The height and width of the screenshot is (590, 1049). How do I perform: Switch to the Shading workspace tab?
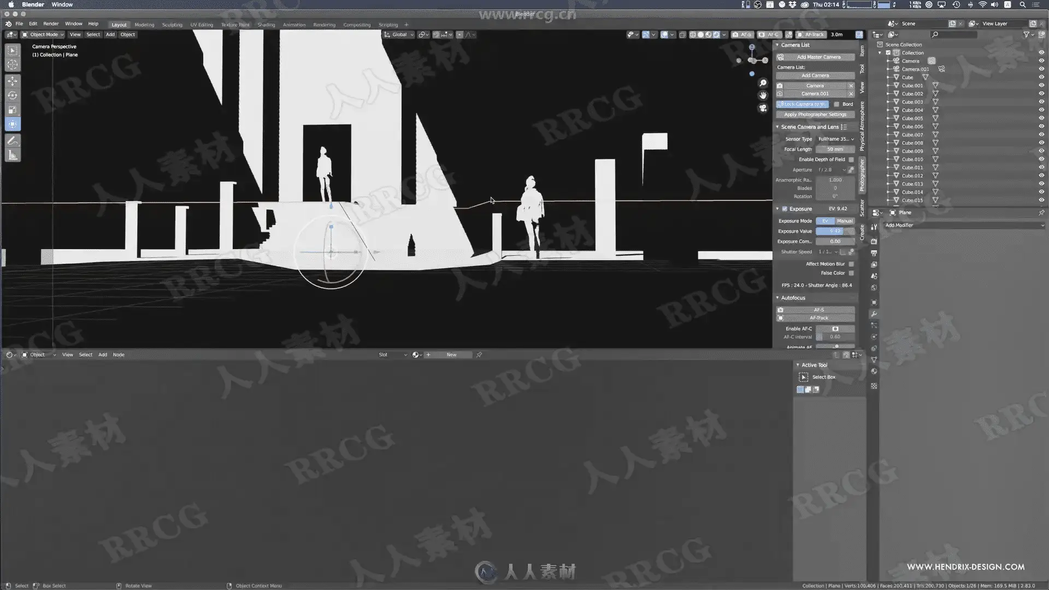(x=266, y=25)
